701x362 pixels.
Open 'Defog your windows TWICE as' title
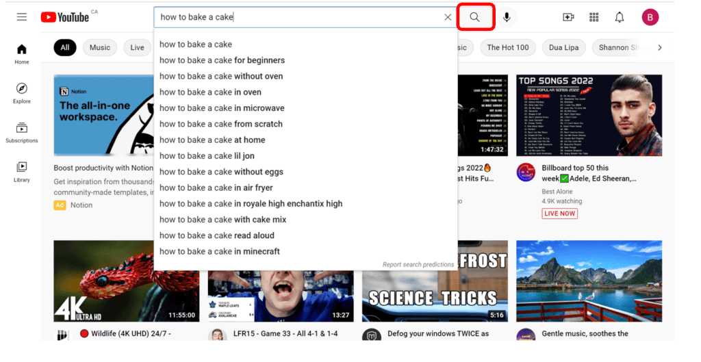438,333
